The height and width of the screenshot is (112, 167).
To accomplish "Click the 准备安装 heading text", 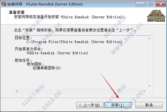I will 17,12.
